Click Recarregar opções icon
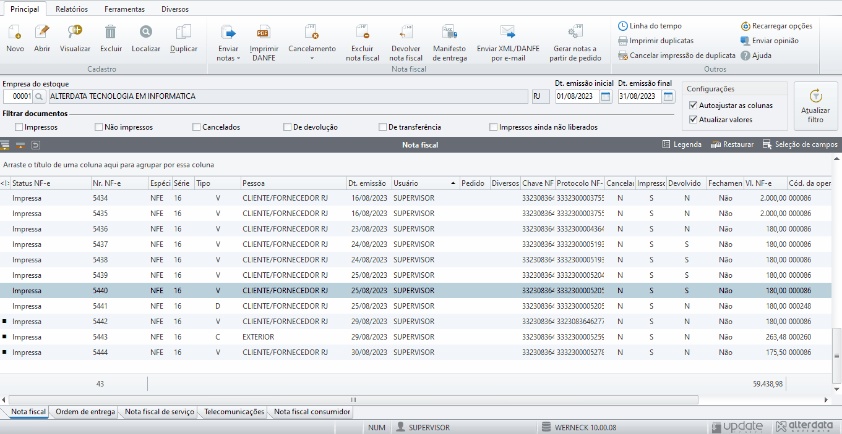The height and width of the screenshot is (434, 842). [745, 26]
